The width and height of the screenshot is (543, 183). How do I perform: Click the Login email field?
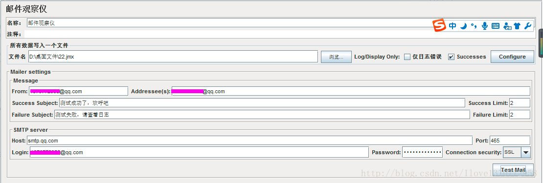tap(199, 152)
